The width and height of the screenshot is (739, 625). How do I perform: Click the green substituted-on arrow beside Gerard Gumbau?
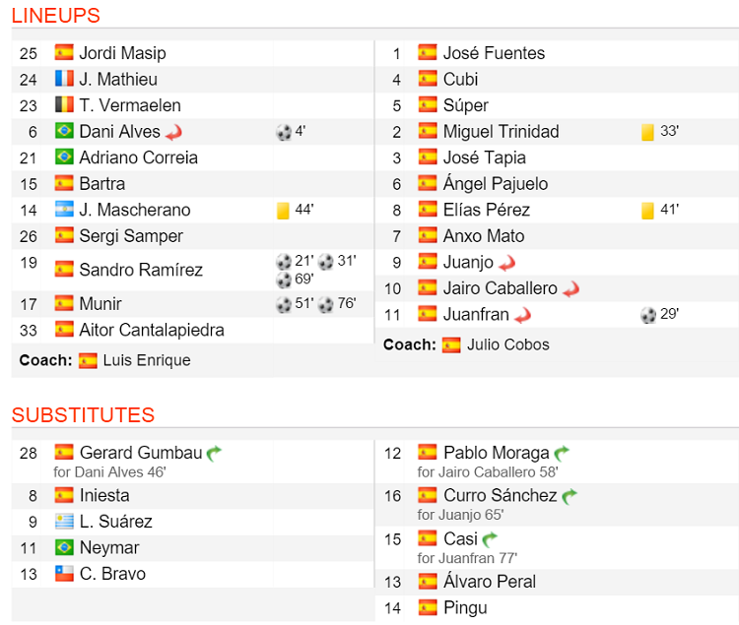point(215,453)
